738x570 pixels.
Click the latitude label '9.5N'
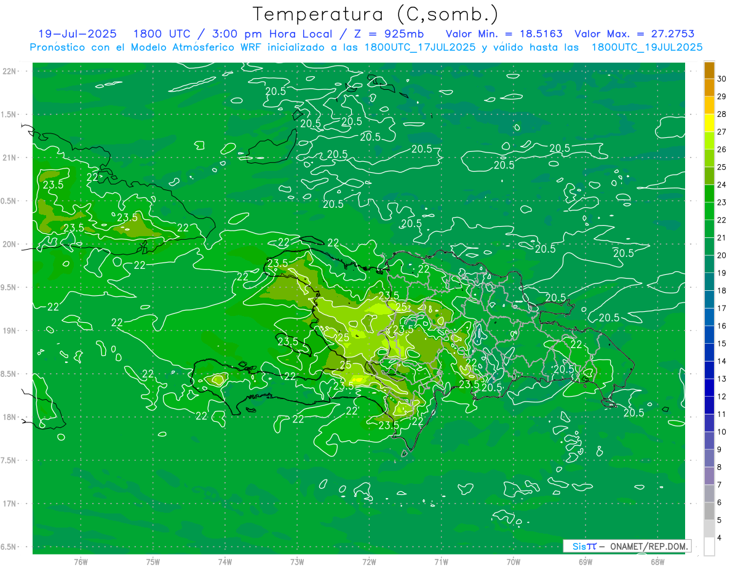coord(9,287)
